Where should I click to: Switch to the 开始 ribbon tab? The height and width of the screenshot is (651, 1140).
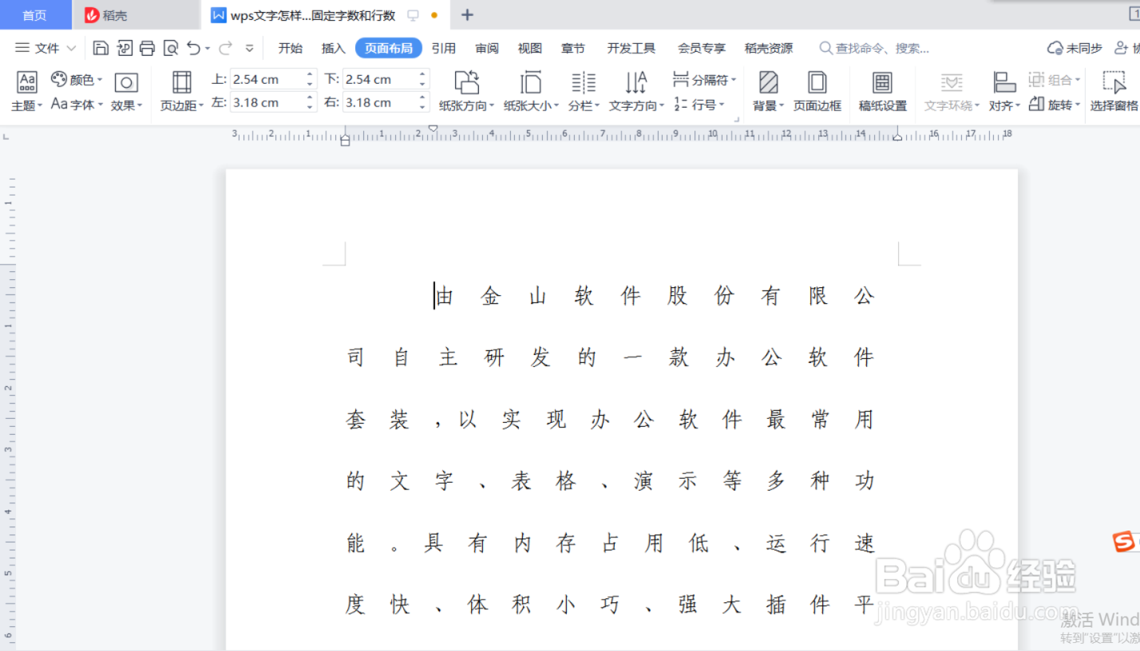click(291, 49)
